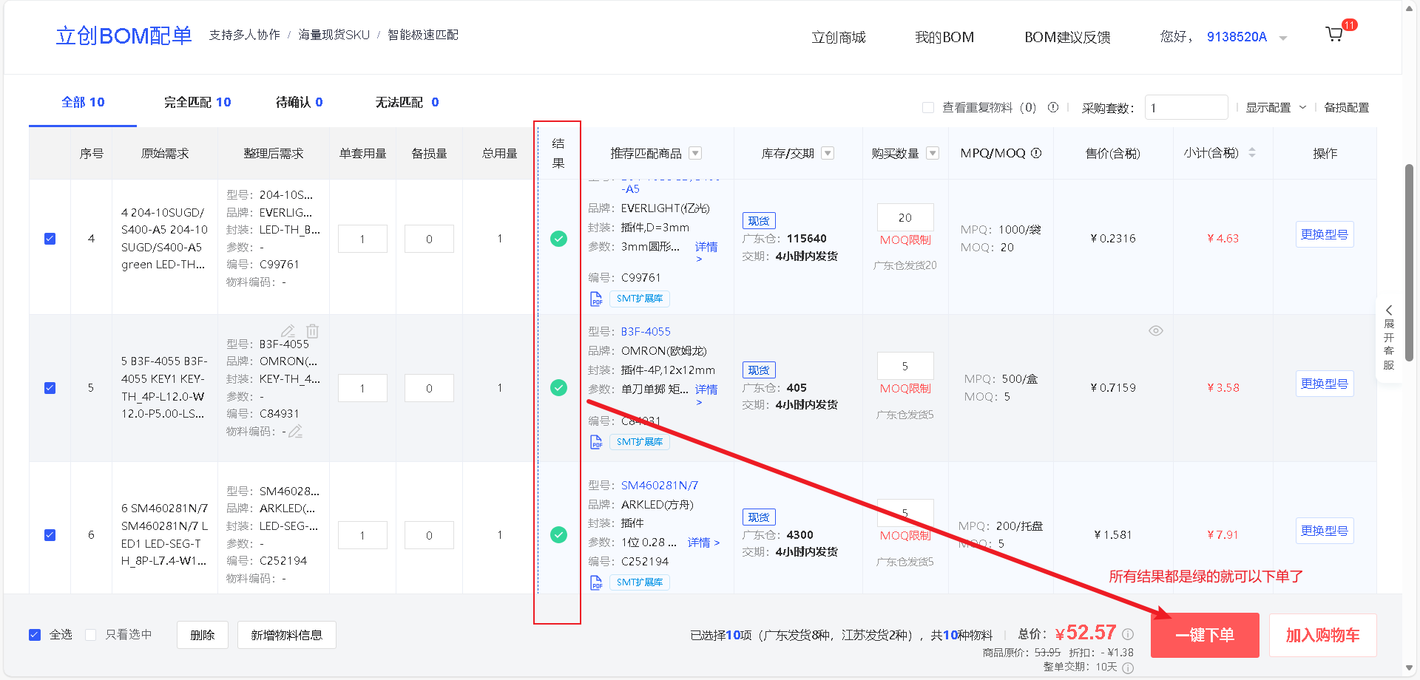Screen dimensions: 1420x680
Task: Sort by 小计(含税) using sort arrows
Action: (1251, 153)
